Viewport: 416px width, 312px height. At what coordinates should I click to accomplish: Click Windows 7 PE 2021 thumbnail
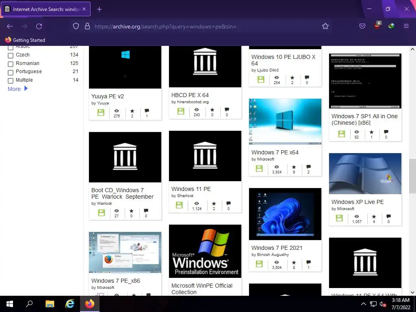click(285, 214)
